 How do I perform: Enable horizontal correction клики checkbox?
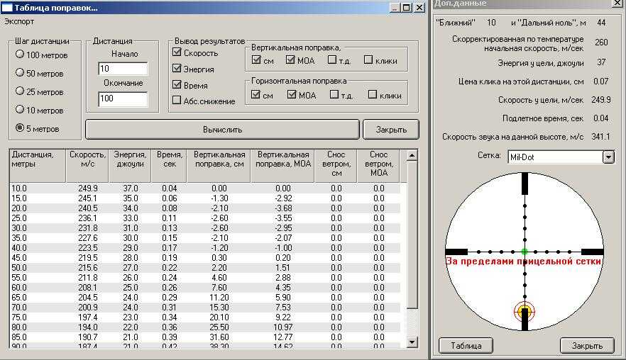point(372,94)
